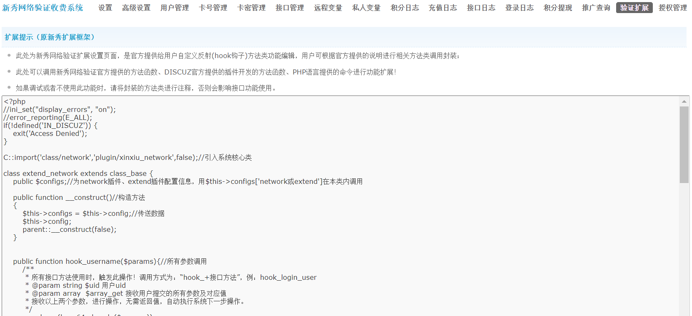
Task: Navigate to 远程变量 tab
Action: click(328, 8)
